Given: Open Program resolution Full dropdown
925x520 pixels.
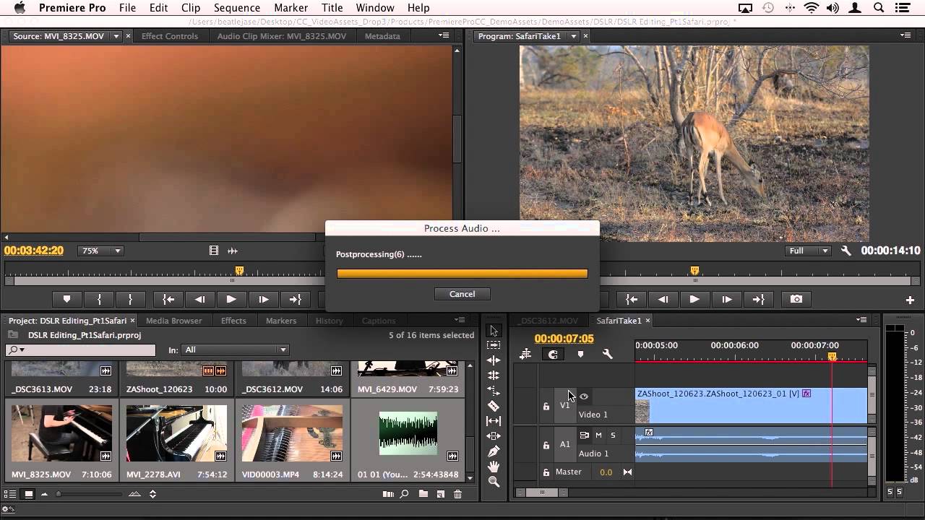Looking at the screenshot, I should pos(809,251).
